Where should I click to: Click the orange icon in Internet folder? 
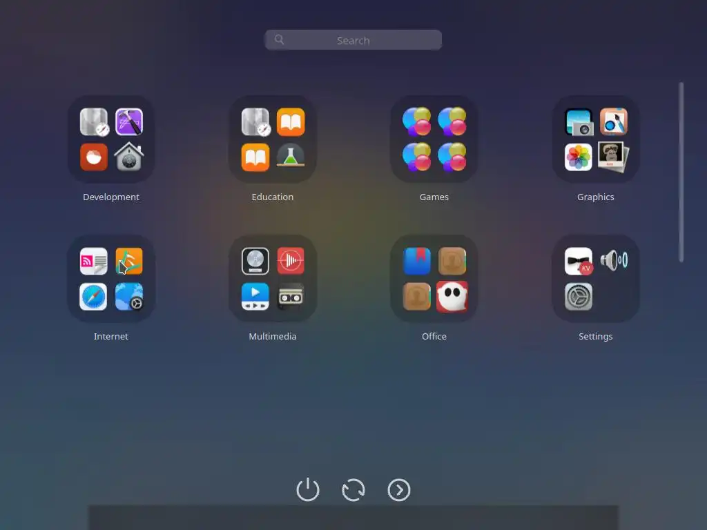[129, 261]
